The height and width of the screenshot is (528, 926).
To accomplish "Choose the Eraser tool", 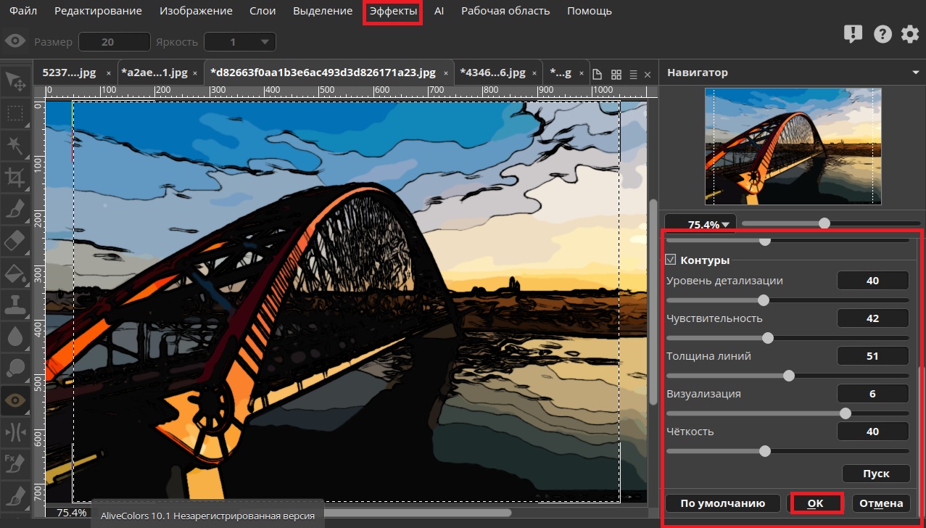I will pyautogui.click(x=15, y=240).
